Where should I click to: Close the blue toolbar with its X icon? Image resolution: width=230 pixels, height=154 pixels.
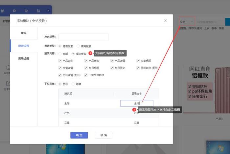point(48,11)
